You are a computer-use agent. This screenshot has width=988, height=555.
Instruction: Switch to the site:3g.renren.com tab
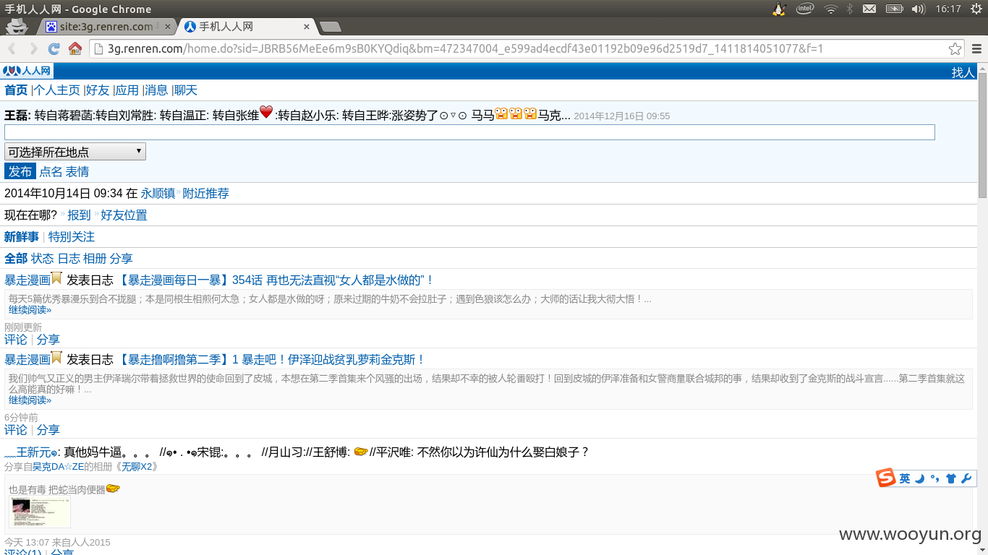[106, 27]
